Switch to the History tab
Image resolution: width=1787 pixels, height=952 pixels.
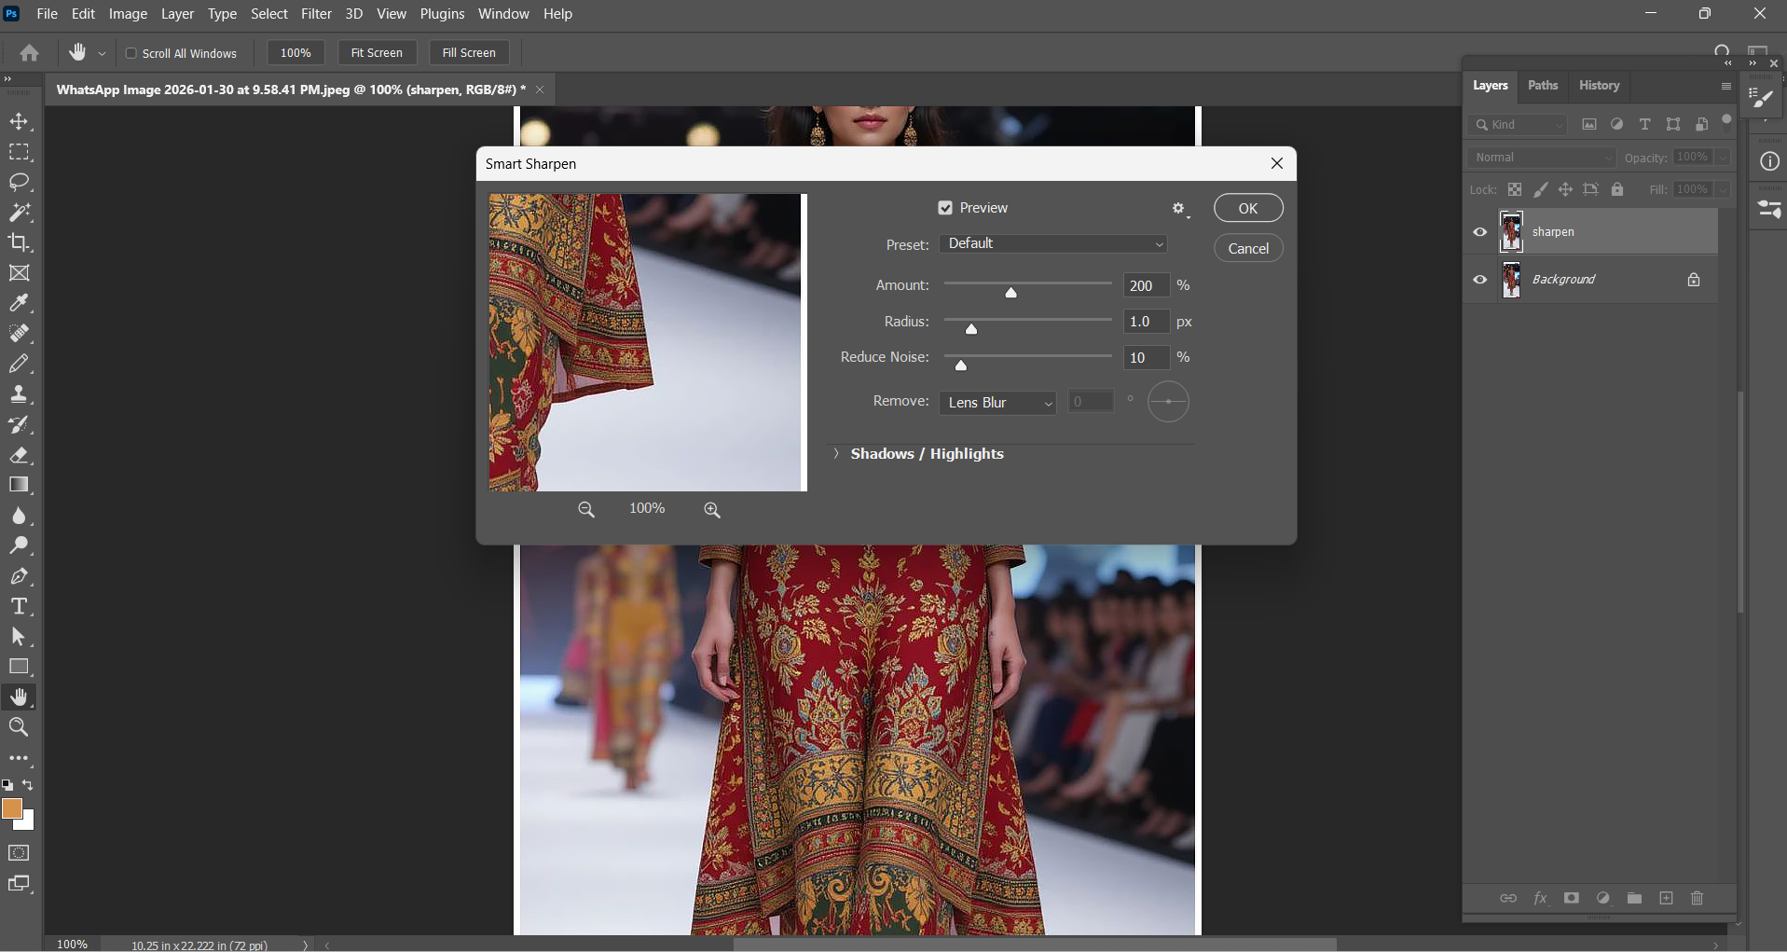tap(1599, 86)
